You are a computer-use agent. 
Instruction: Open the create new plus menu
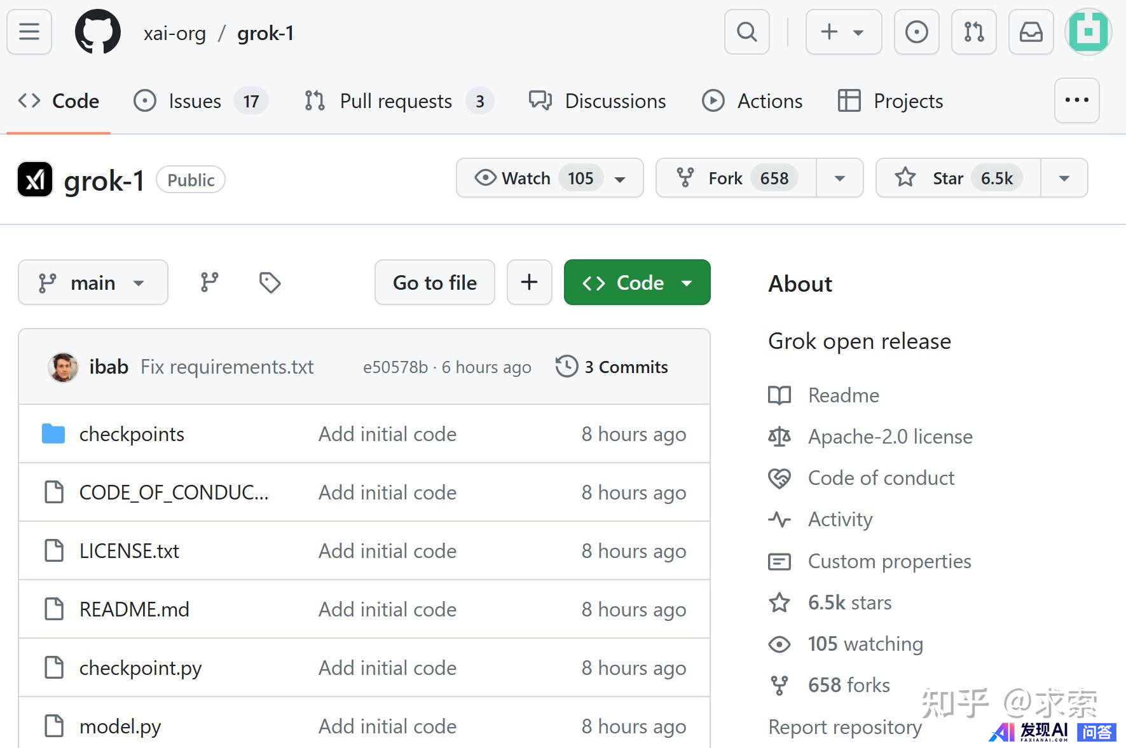(844, 32)
